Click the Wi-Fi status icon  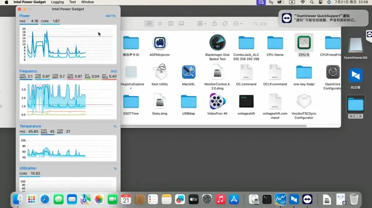point(303,2)
